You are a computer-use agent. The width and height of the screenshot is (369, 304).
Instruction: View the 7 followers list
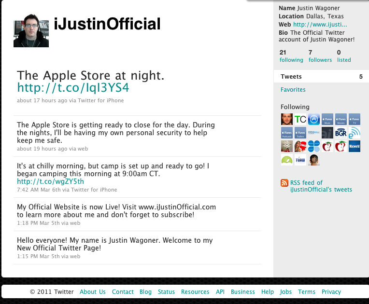(320, 56)
